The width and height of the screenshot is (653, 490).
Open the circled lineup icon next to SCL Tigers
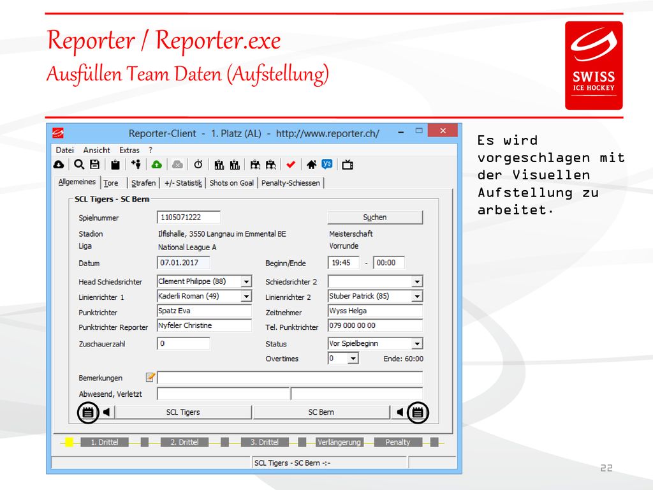coord(88,413)
